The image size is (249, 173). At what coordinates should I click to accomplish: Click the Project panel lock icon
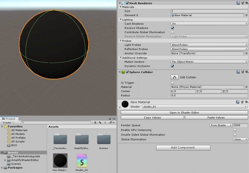(110, 119)
